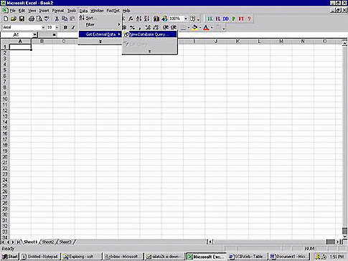Click the vertical scrollbar thumb
This screenshot has width=348, height=261.
point(344,231)
